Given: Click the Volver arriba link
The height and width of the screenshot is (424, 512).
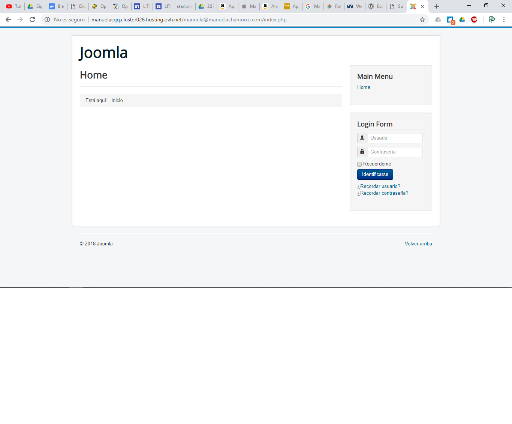Looking at the screenshot, I should click(x=418, y=244).
